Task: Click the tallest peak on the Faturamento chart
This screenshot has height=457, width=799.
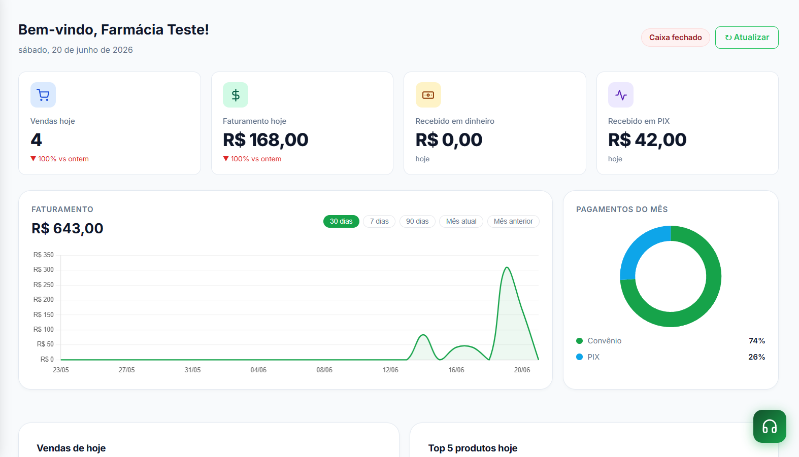Action: pyautogui.click(x=507, y=267)
